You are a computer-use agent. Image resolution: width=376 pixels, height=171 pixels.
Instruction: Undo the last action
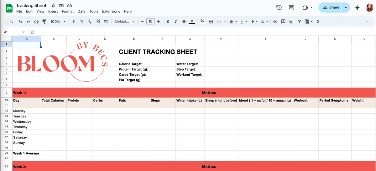click(x=20, y=22)
